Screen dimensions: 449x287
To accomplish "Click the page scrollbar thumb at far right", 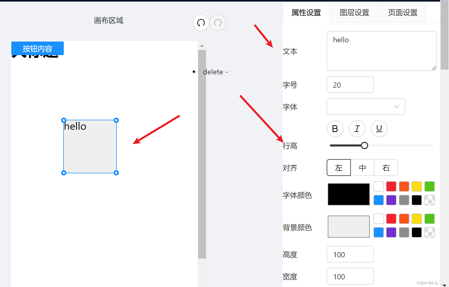I will pos(445,35).
